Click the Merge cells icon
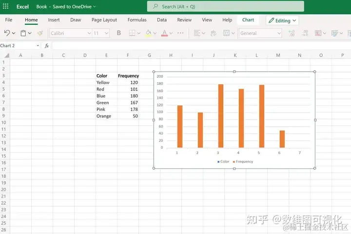The image size is (351, 234). pyautogui.click(x=226, y=33)
